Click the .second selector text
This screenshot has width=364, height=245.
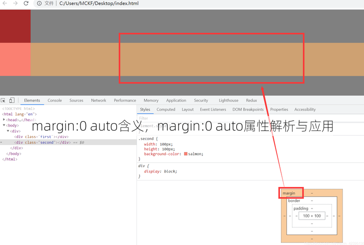[x=146, y=138]
